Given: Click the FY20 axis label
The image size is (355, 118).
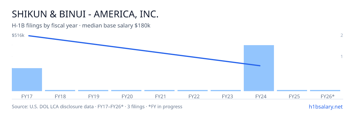Looking at the screenshot, I should pyautogui.click(x=126, y=96).
